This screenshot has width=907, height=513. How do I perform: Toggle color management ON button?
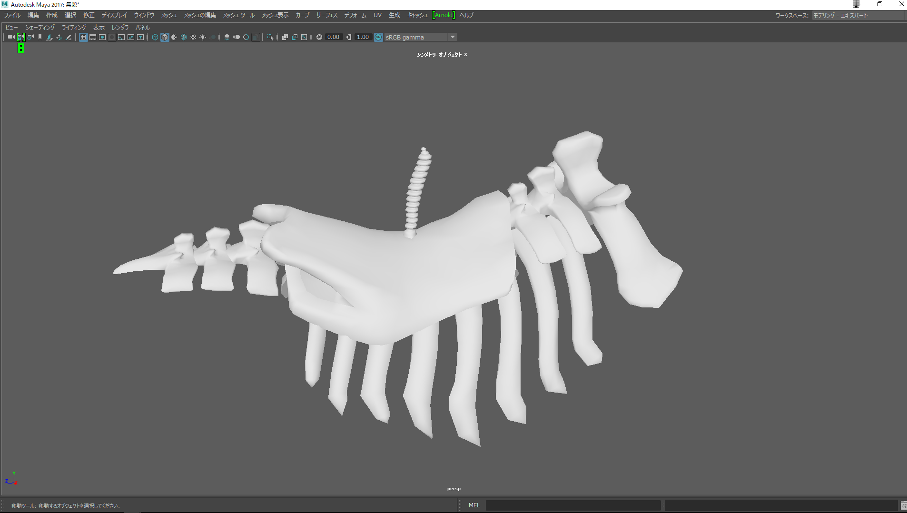point(378,37)
